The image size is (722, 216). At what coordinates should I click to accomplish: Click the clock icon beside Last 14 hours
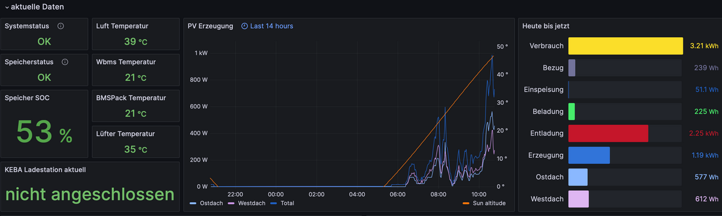click(244, 26)
